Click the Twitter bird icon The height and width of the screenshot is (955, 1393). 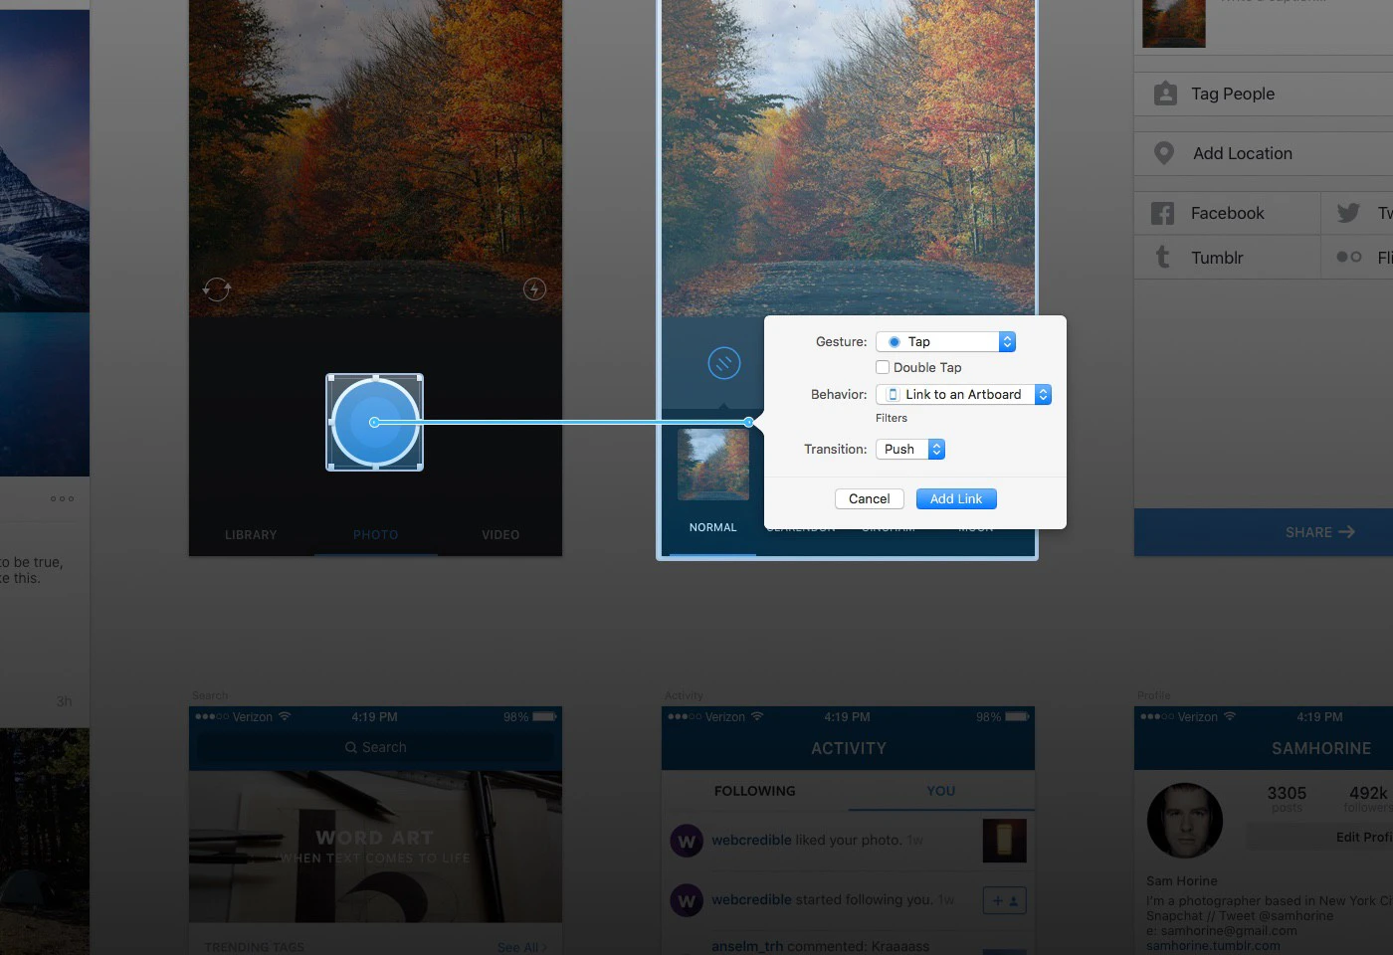tap(1348, 212)
